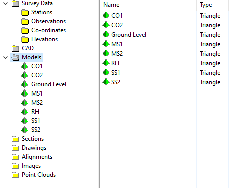The width and height of the screenshot is (231, 188).
Task: Select Point Clouds in the tree
Action: pyautogui.click(x=39, y=175)
